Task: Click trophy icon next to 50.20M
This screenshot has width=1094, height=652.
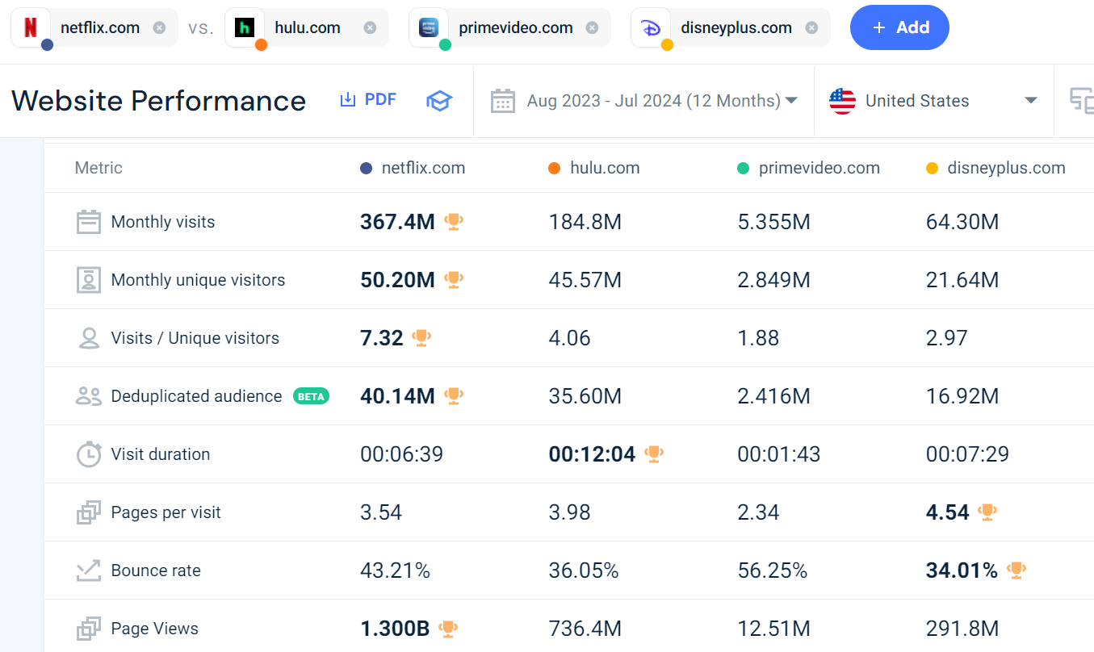Action: [x=453, y=279]
